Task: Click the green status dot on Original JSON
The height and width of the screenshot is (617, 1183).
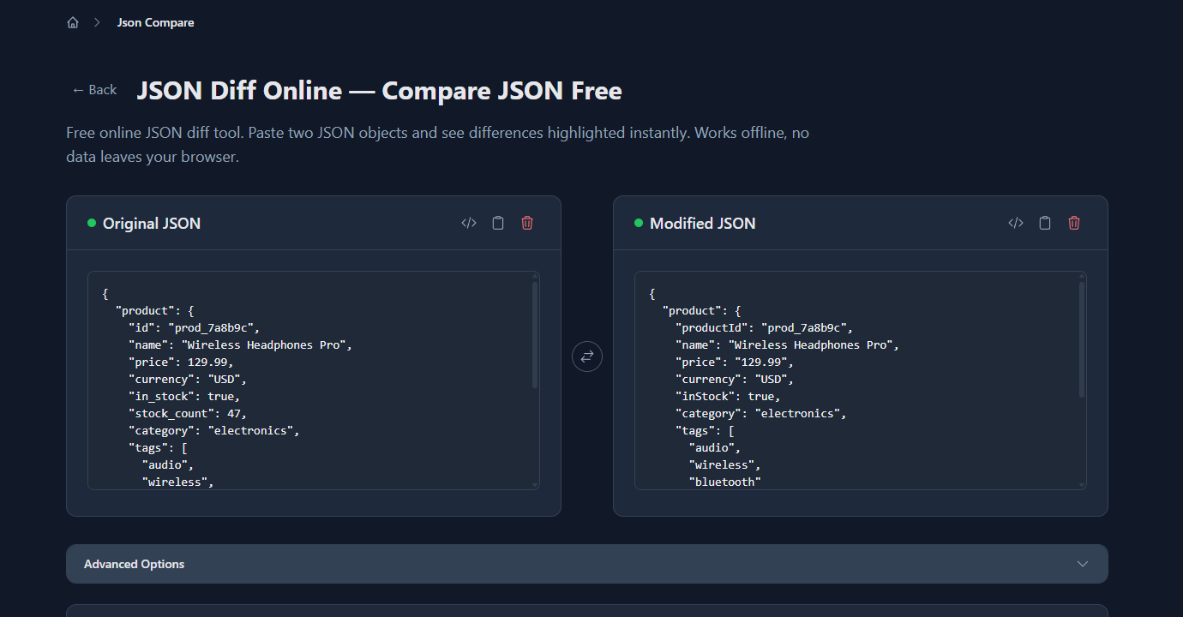Action: pos(91,223)
